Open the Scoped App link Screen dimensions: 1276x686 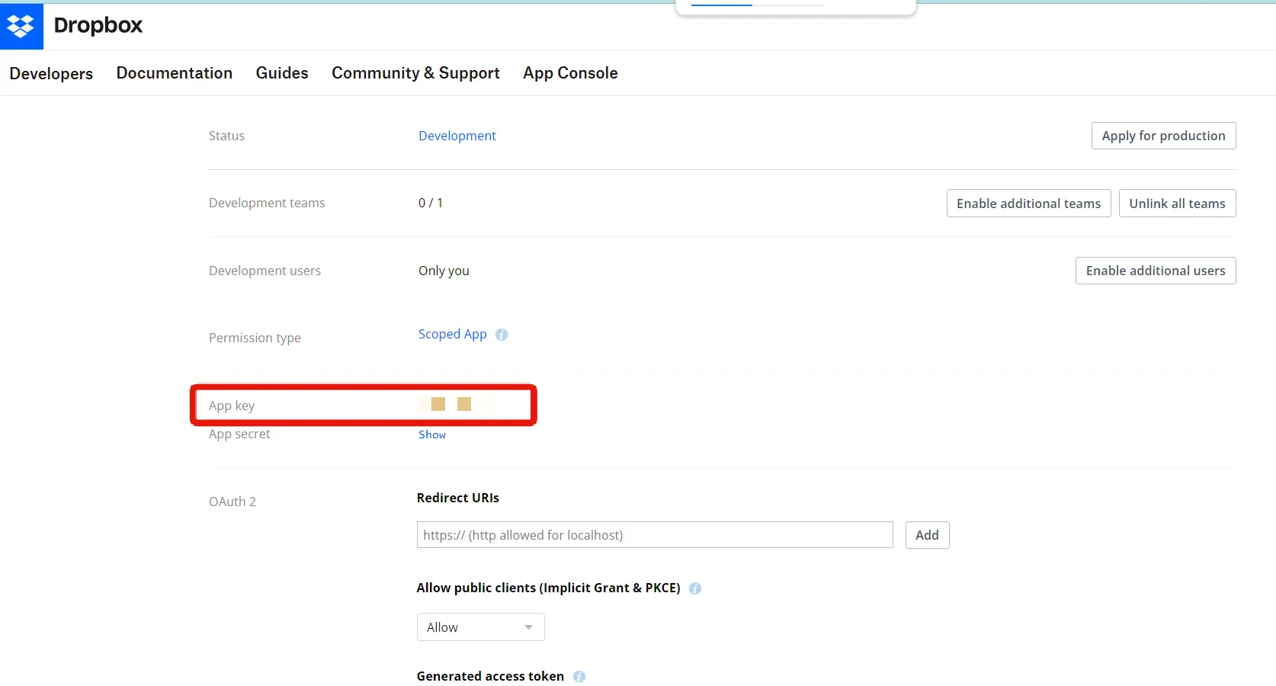click(453, 335)
